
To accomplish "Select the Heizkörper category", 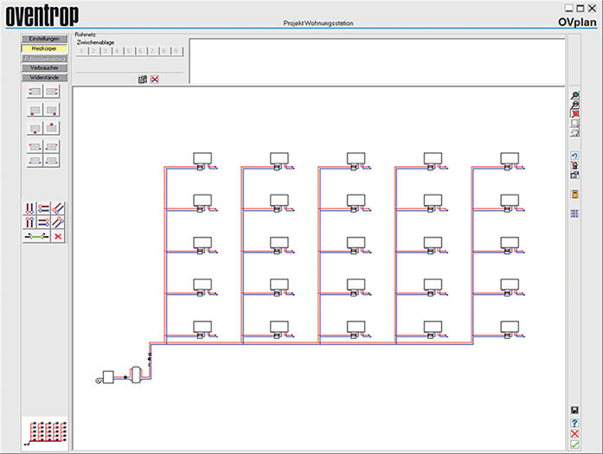I will [43, 49].
